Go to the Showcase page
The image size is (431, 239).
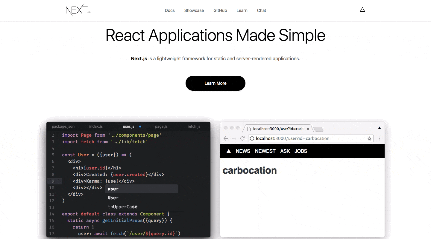(194, 10)
